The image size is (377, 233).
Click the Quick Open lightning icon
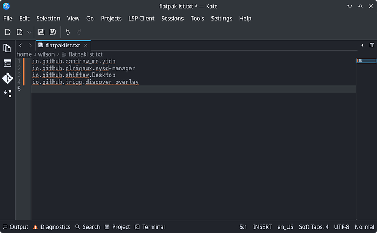coord(362,45)
